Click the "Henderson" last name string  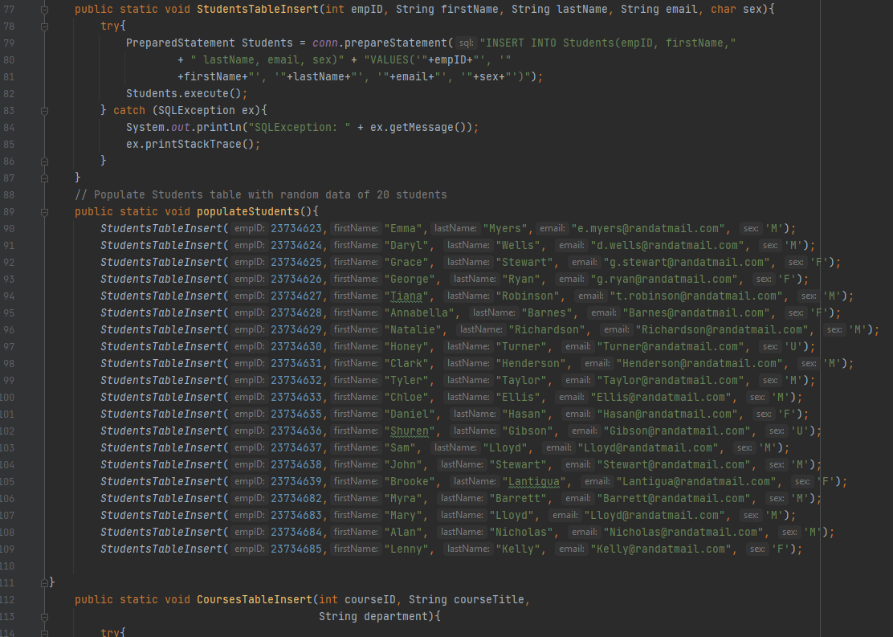coord(532,364)
